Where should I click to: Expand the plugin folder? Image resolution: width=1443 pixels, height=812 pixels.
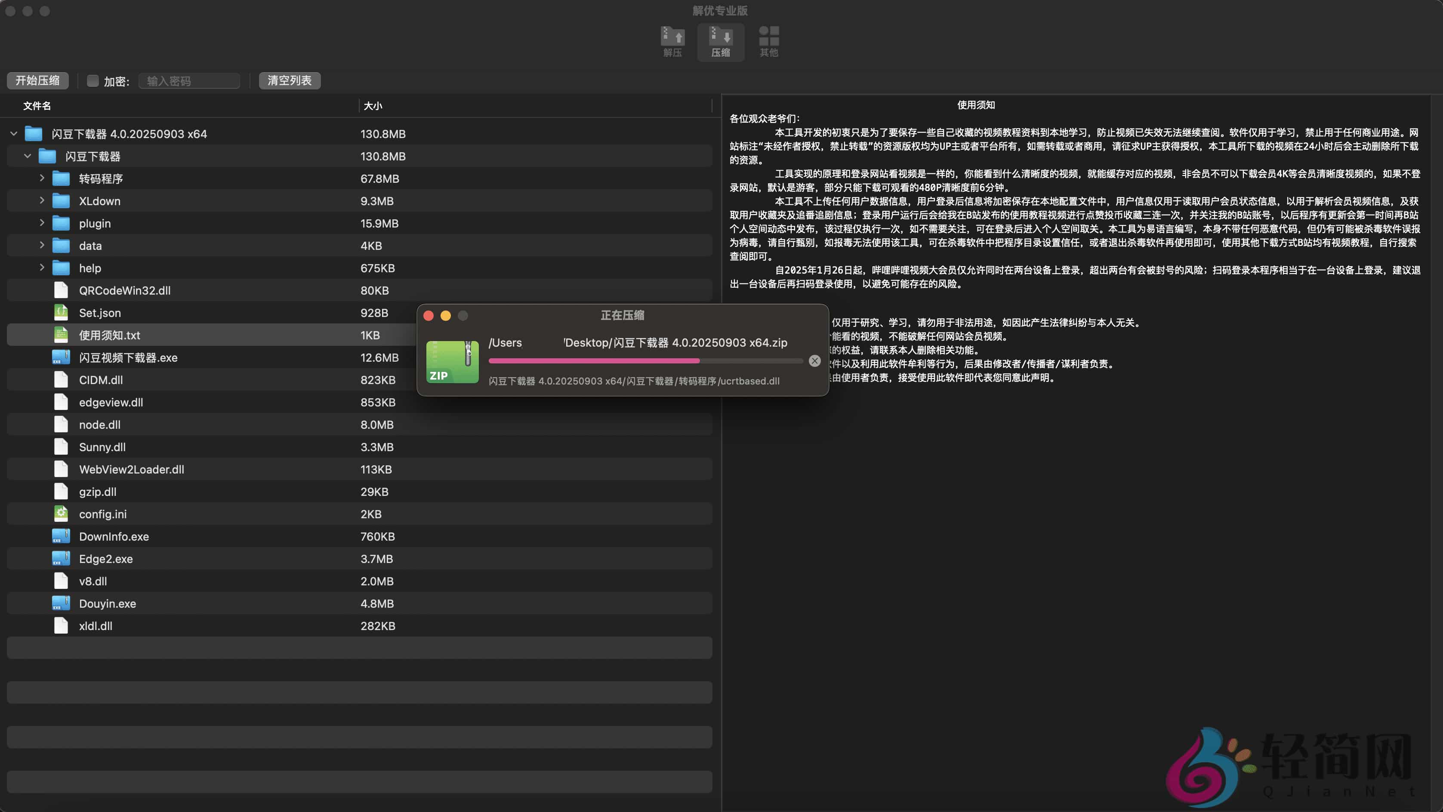tap(41, 223)
